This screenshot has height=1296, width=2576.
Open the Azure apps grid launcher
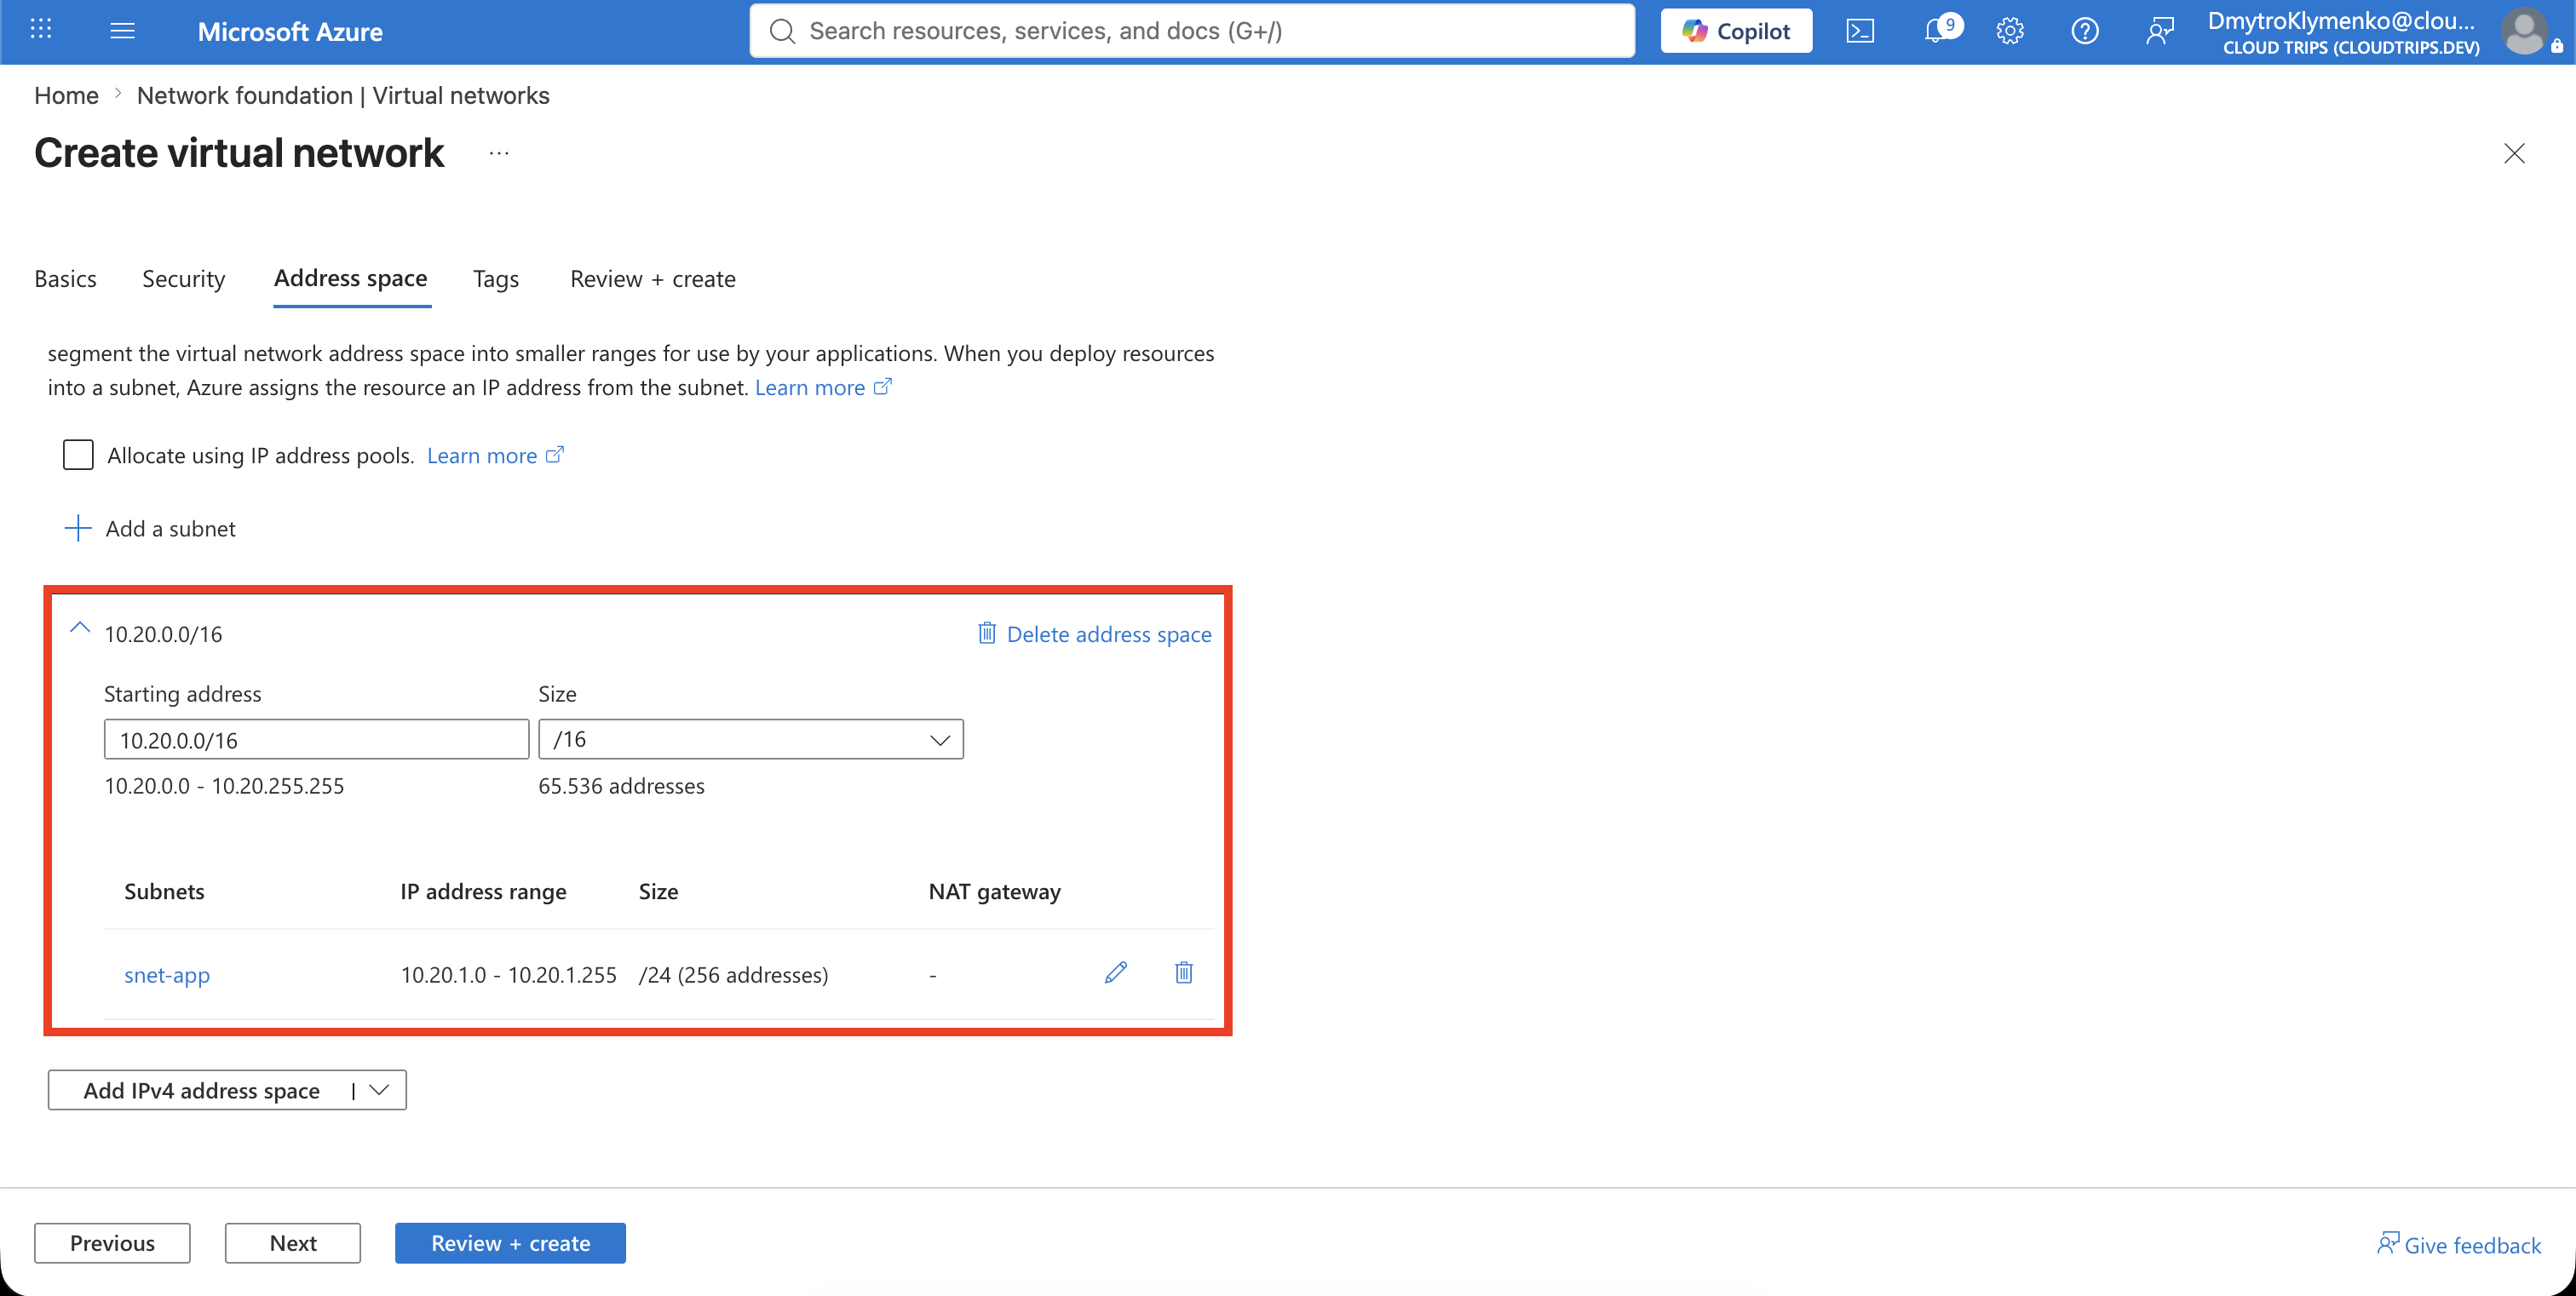pyautogui.click(x=41, y=30)
